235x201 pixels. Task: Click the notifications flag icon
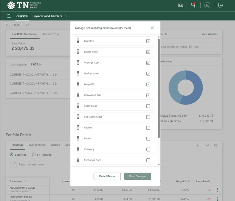click(193, 5)
